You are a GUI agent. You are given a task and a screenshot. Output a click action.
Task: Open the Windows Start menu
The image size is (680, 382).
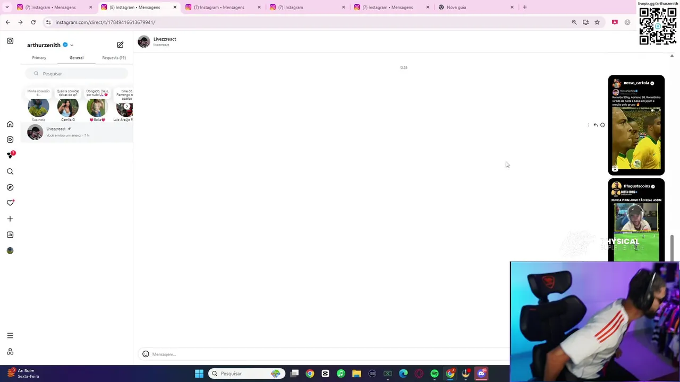(199, 374)
